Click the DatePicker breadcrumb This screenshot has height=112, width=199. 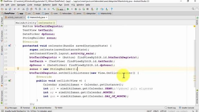pyautogui.click(x=8, y=13)
